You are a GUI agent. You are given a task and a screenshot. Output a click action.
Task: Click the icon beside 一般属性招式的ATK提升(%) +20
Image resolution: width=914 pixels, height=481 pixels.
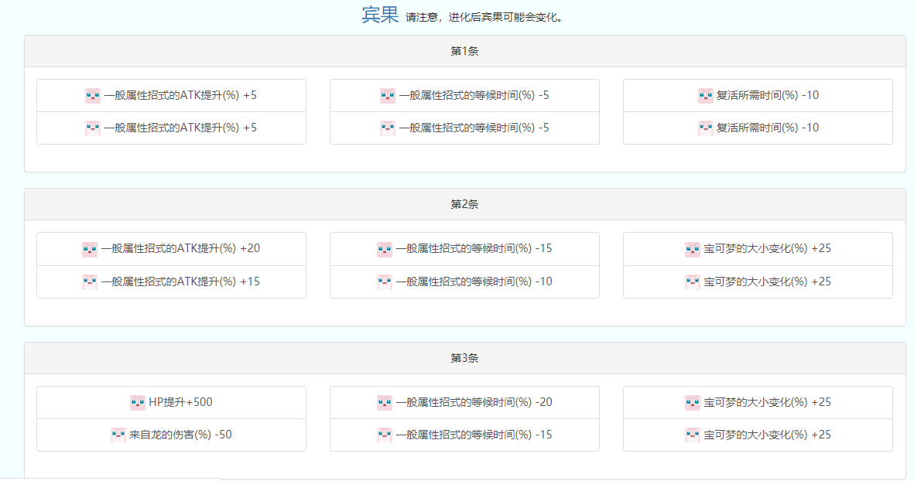pyautogui.click(x=90, y=249)
